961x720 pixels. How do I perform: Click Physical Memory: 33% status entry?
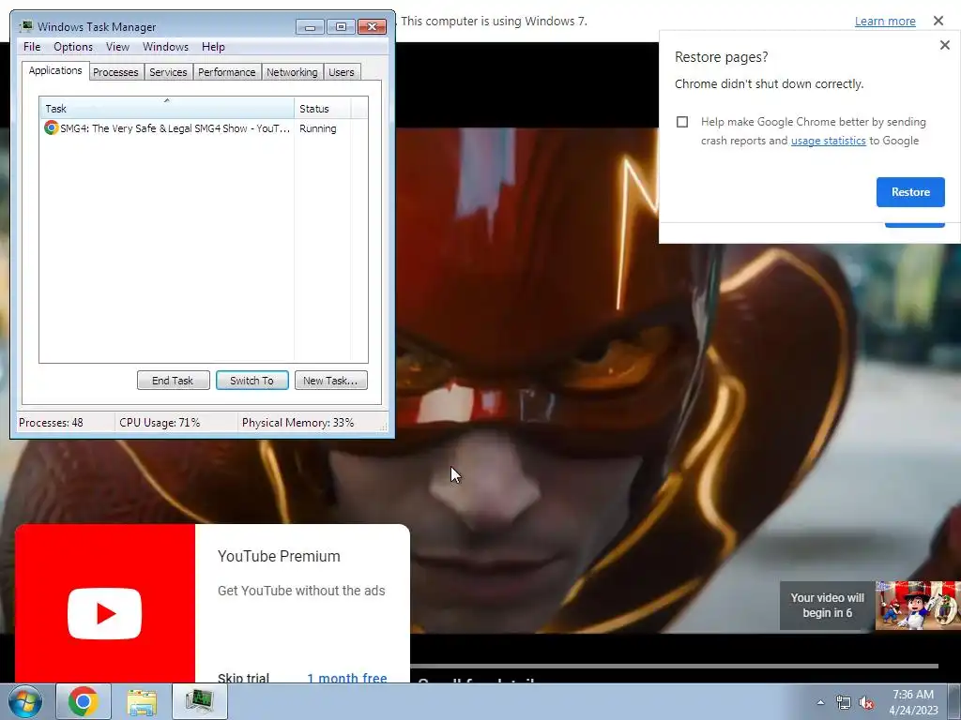(x=297, y=423)
